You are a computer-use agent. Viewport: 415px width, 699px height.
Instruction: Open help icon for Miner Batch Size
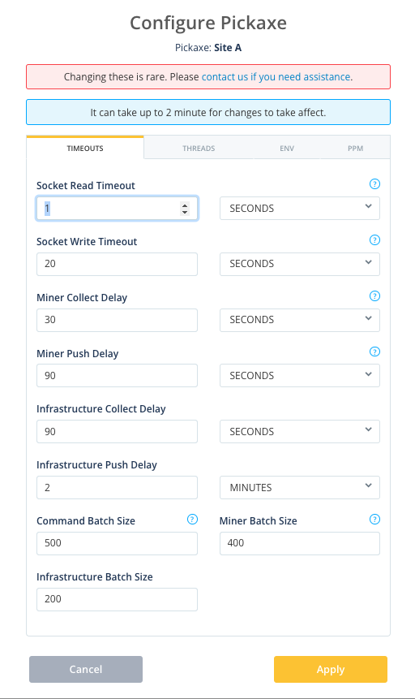tap(375, 519)
